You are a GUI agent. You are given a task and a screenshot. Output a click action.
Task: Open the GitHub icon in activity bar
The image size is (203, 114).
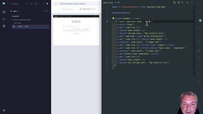pyautogui.click(x=199, y=51)
